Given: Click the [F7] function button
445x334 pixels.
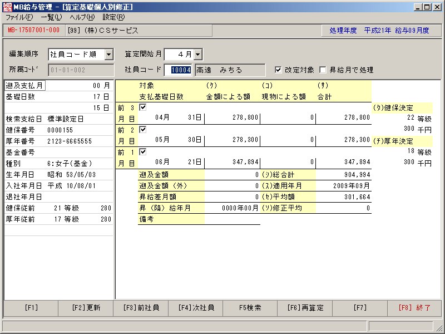Looking at the screenshot, I should pyautogui.click(x=360, y=308).
